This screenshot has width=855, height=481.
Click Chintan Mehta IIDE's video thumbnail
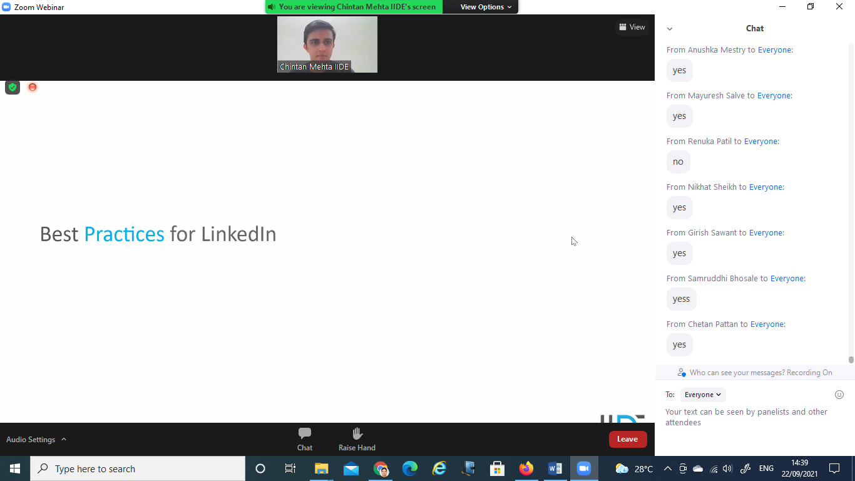tap(327, 44)
